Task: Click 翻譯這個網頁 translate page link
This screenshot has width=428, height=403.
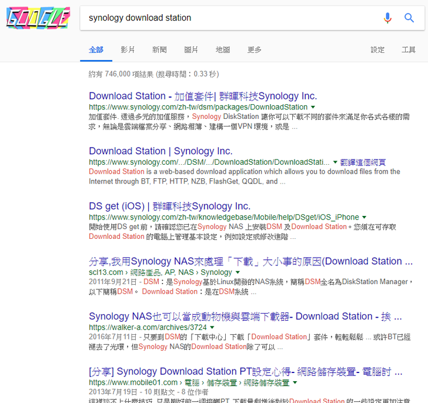Action: [x=363, y=162]
